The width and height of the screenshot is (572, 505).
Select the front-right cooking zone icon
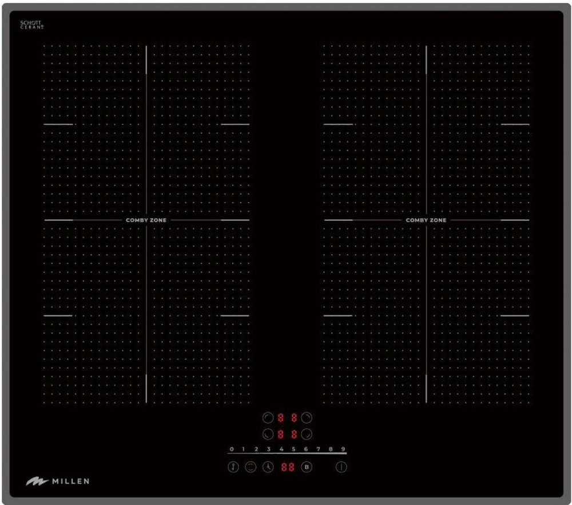click(x=307, y=434)
